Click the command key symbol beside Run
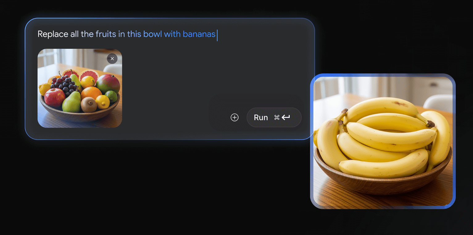473x235 pixels. [277, 117]
